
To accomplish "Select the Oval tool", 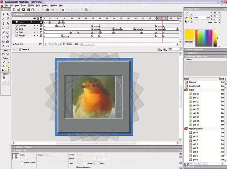I will (3, 28).
